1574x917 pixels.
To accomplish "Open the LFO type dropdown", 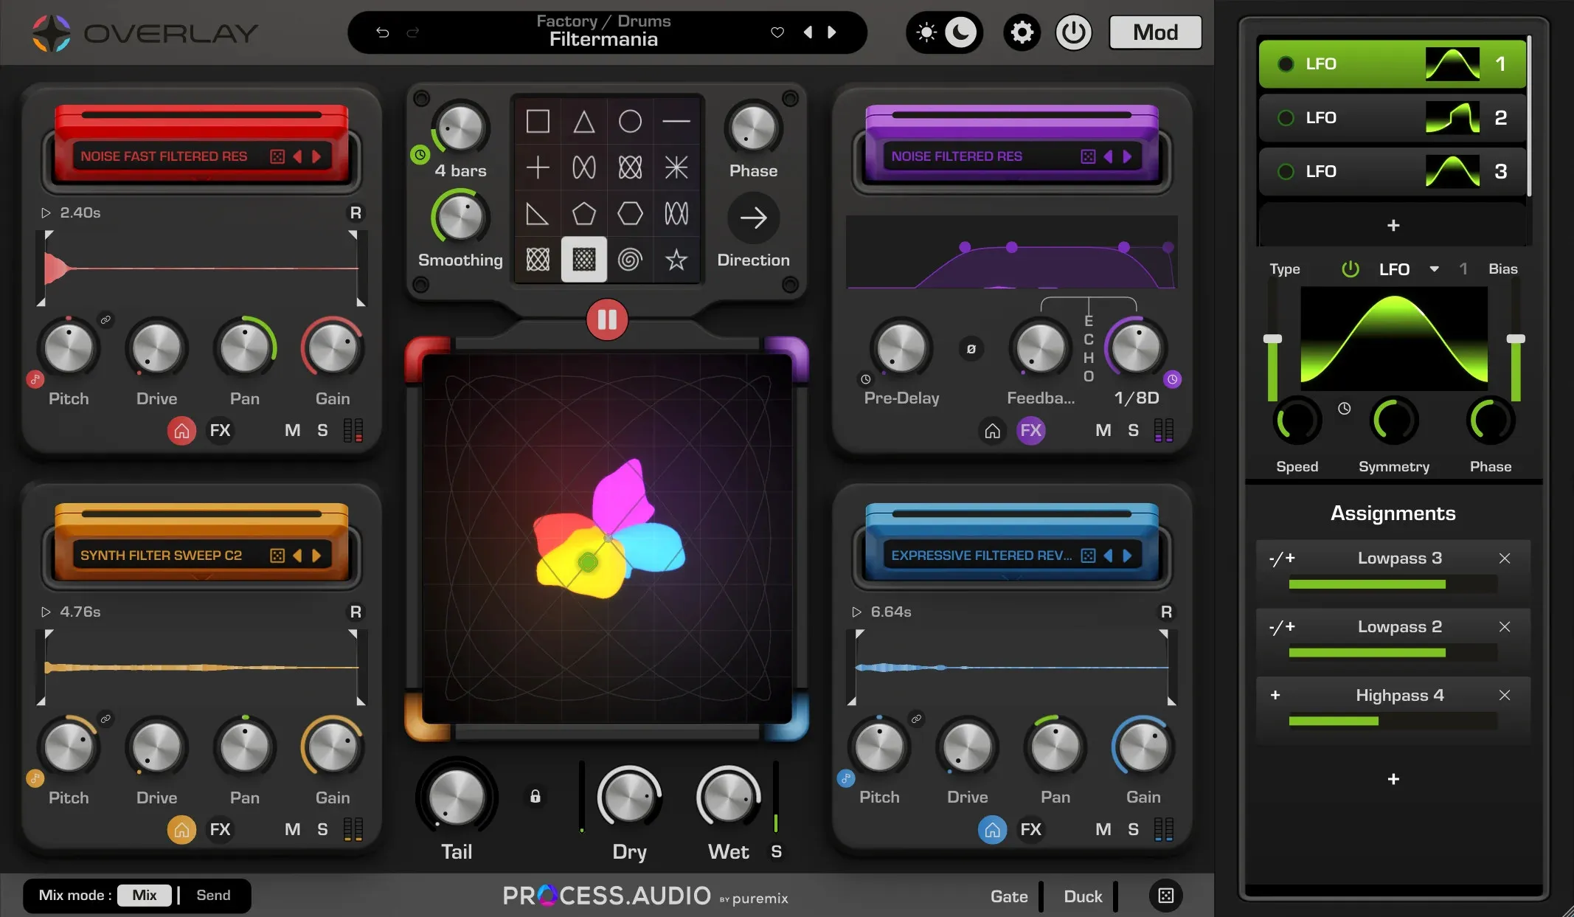I will pyautogui.click(x=1434, y=269).
